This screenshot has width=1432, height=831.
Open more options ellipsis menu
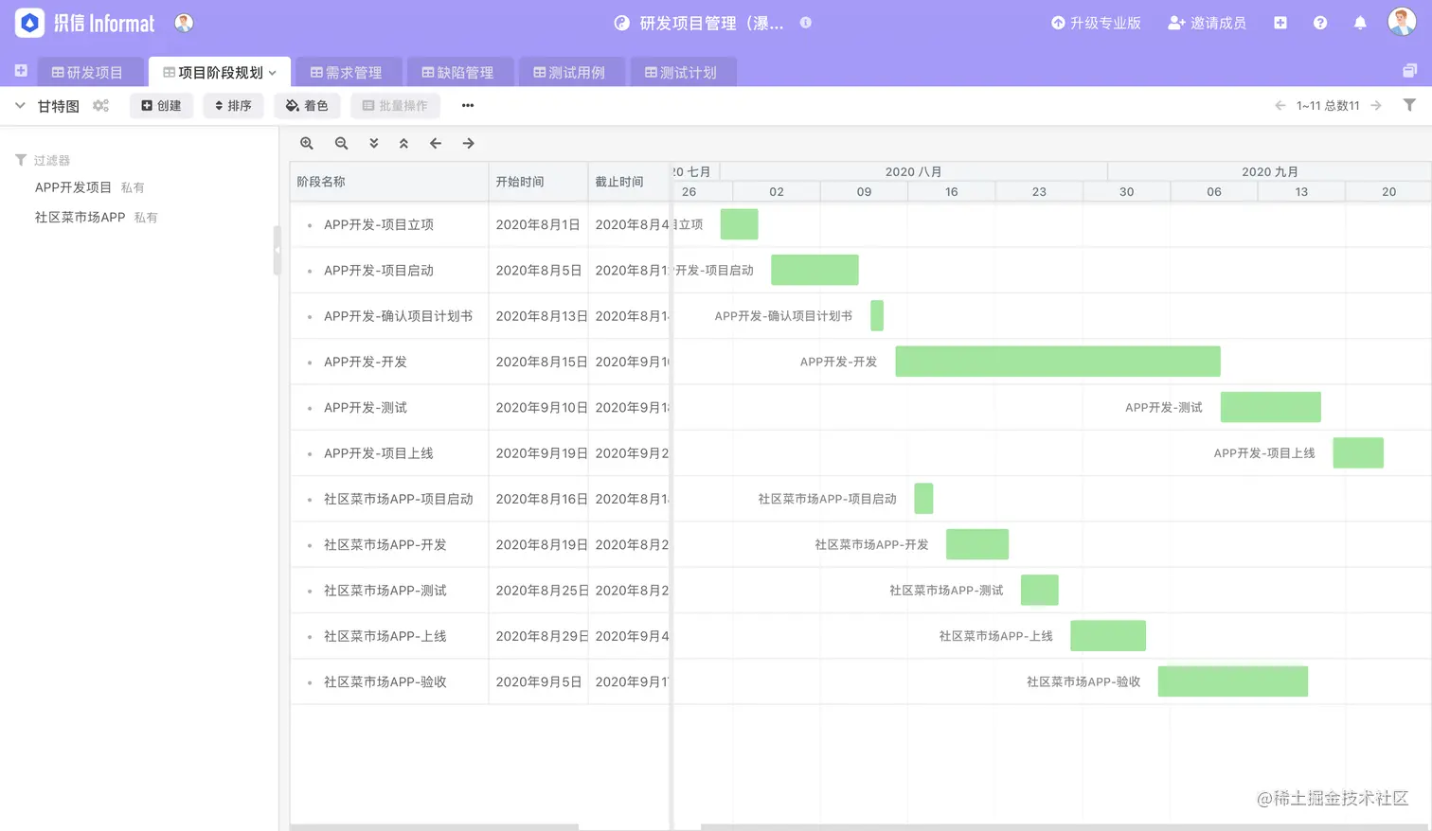(x=468, y=105)
